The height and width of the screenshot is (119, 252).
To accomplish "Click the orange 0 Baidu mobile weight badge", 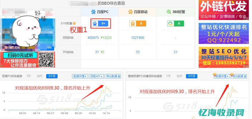I will 138,24.
